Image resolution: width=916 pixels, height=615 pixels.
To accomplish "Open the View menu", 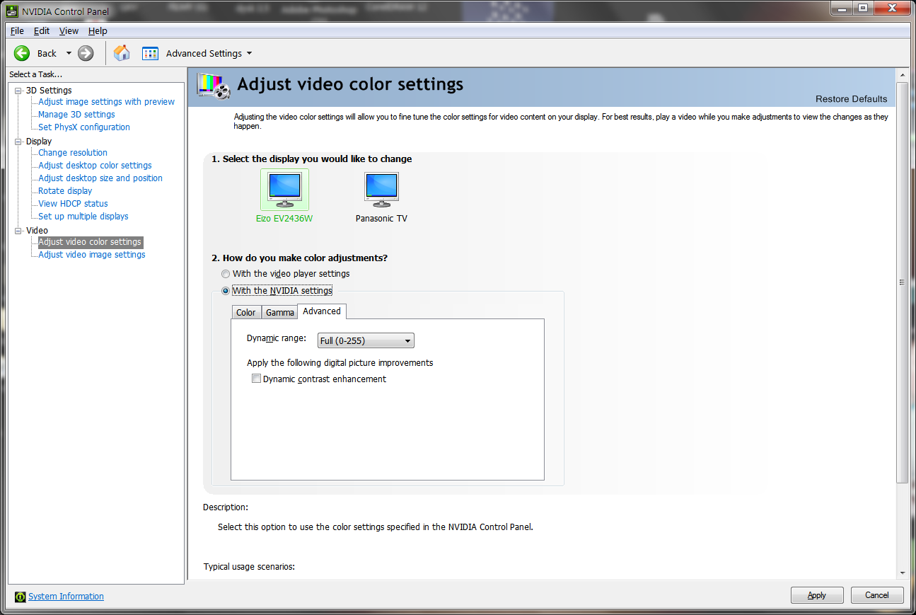I will pyautogui.click(x=69, y=31).
